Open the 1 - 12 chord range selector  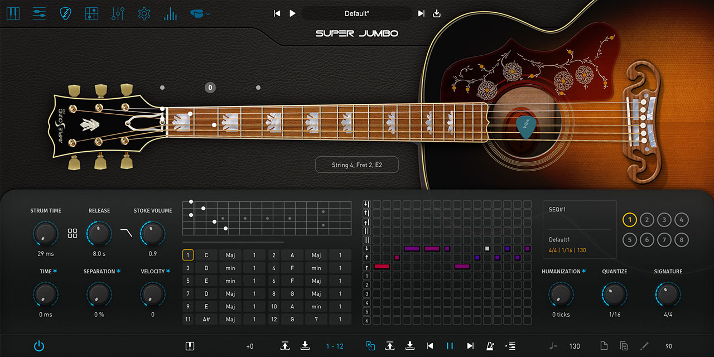(x=335, y=346)
